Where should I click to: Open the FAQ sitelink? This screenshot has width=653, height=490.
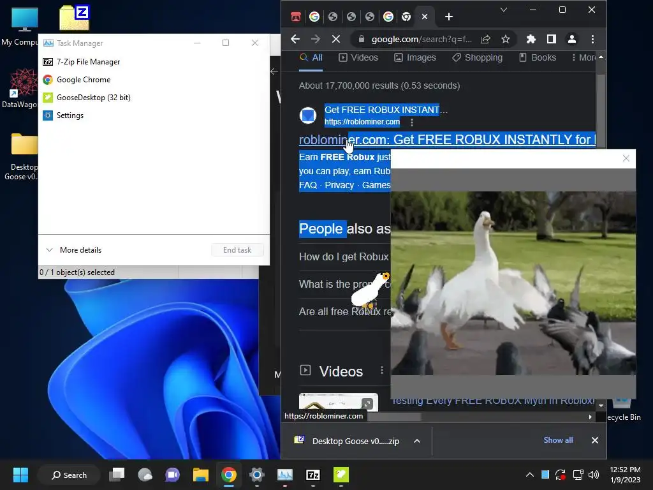pyautogui.click(x=308, y=185)
